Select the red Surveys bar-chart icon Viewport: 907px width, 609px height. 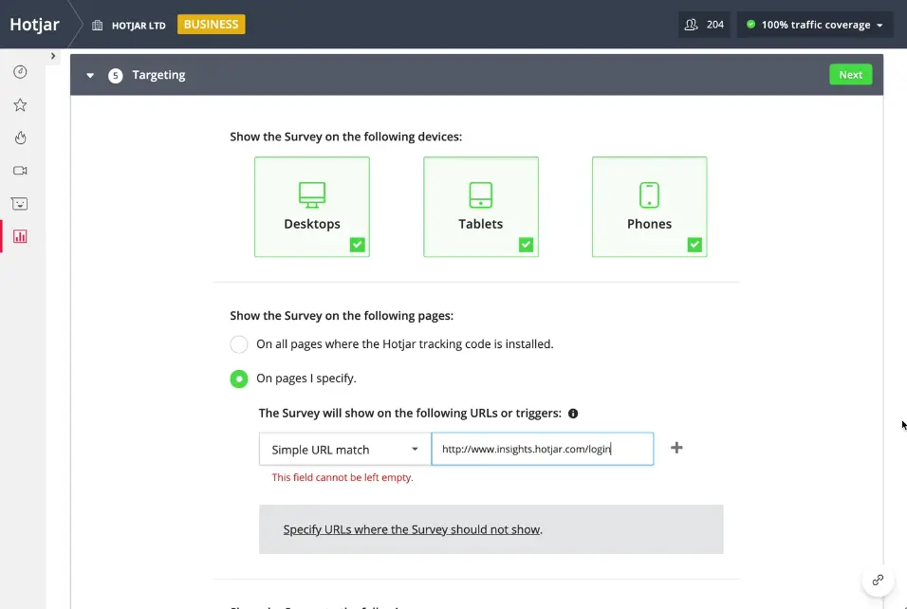click(20, 236)
